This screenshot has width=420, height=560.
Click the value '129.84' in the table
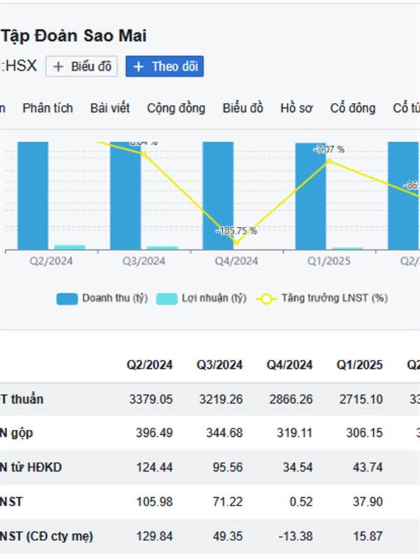154,536
